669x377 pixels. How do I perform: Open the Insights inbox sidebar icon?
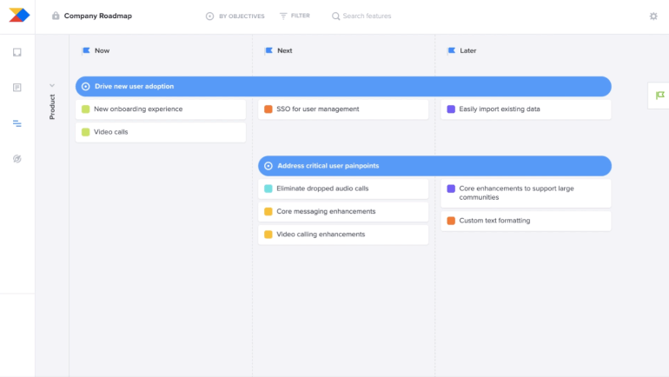coord(17,52)
